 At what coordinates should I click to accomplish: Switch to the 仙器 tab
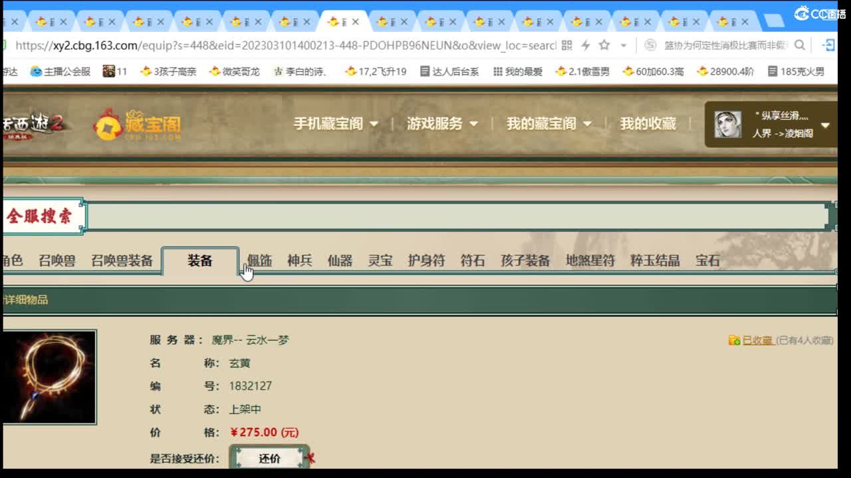[340, 261]
